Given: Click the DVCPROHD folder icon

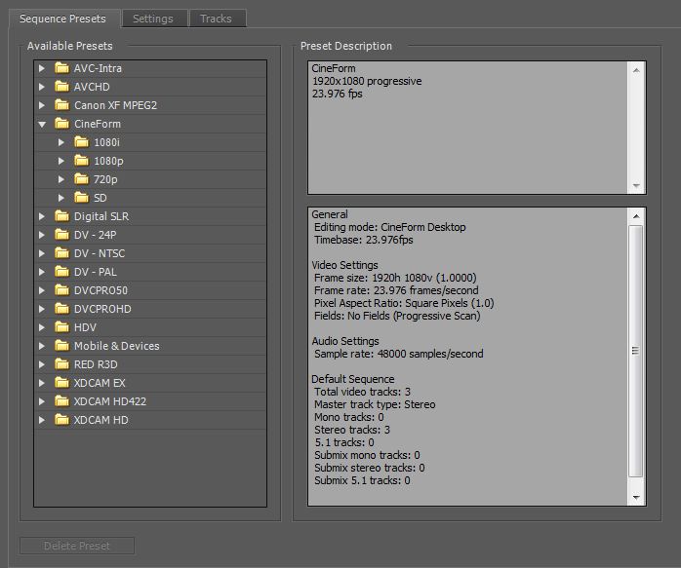Looking at the screenshot, I should coord(62,309).
